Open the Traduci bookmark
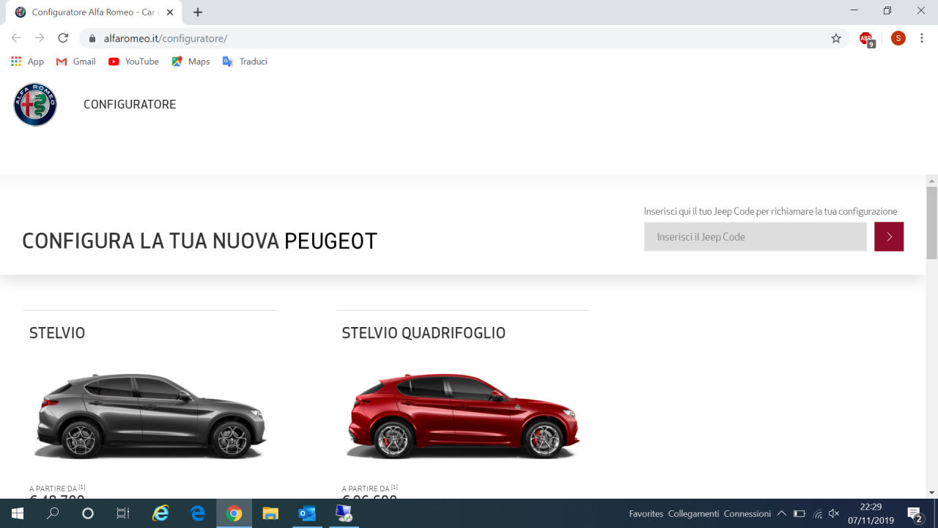 (x=245, y=62)
